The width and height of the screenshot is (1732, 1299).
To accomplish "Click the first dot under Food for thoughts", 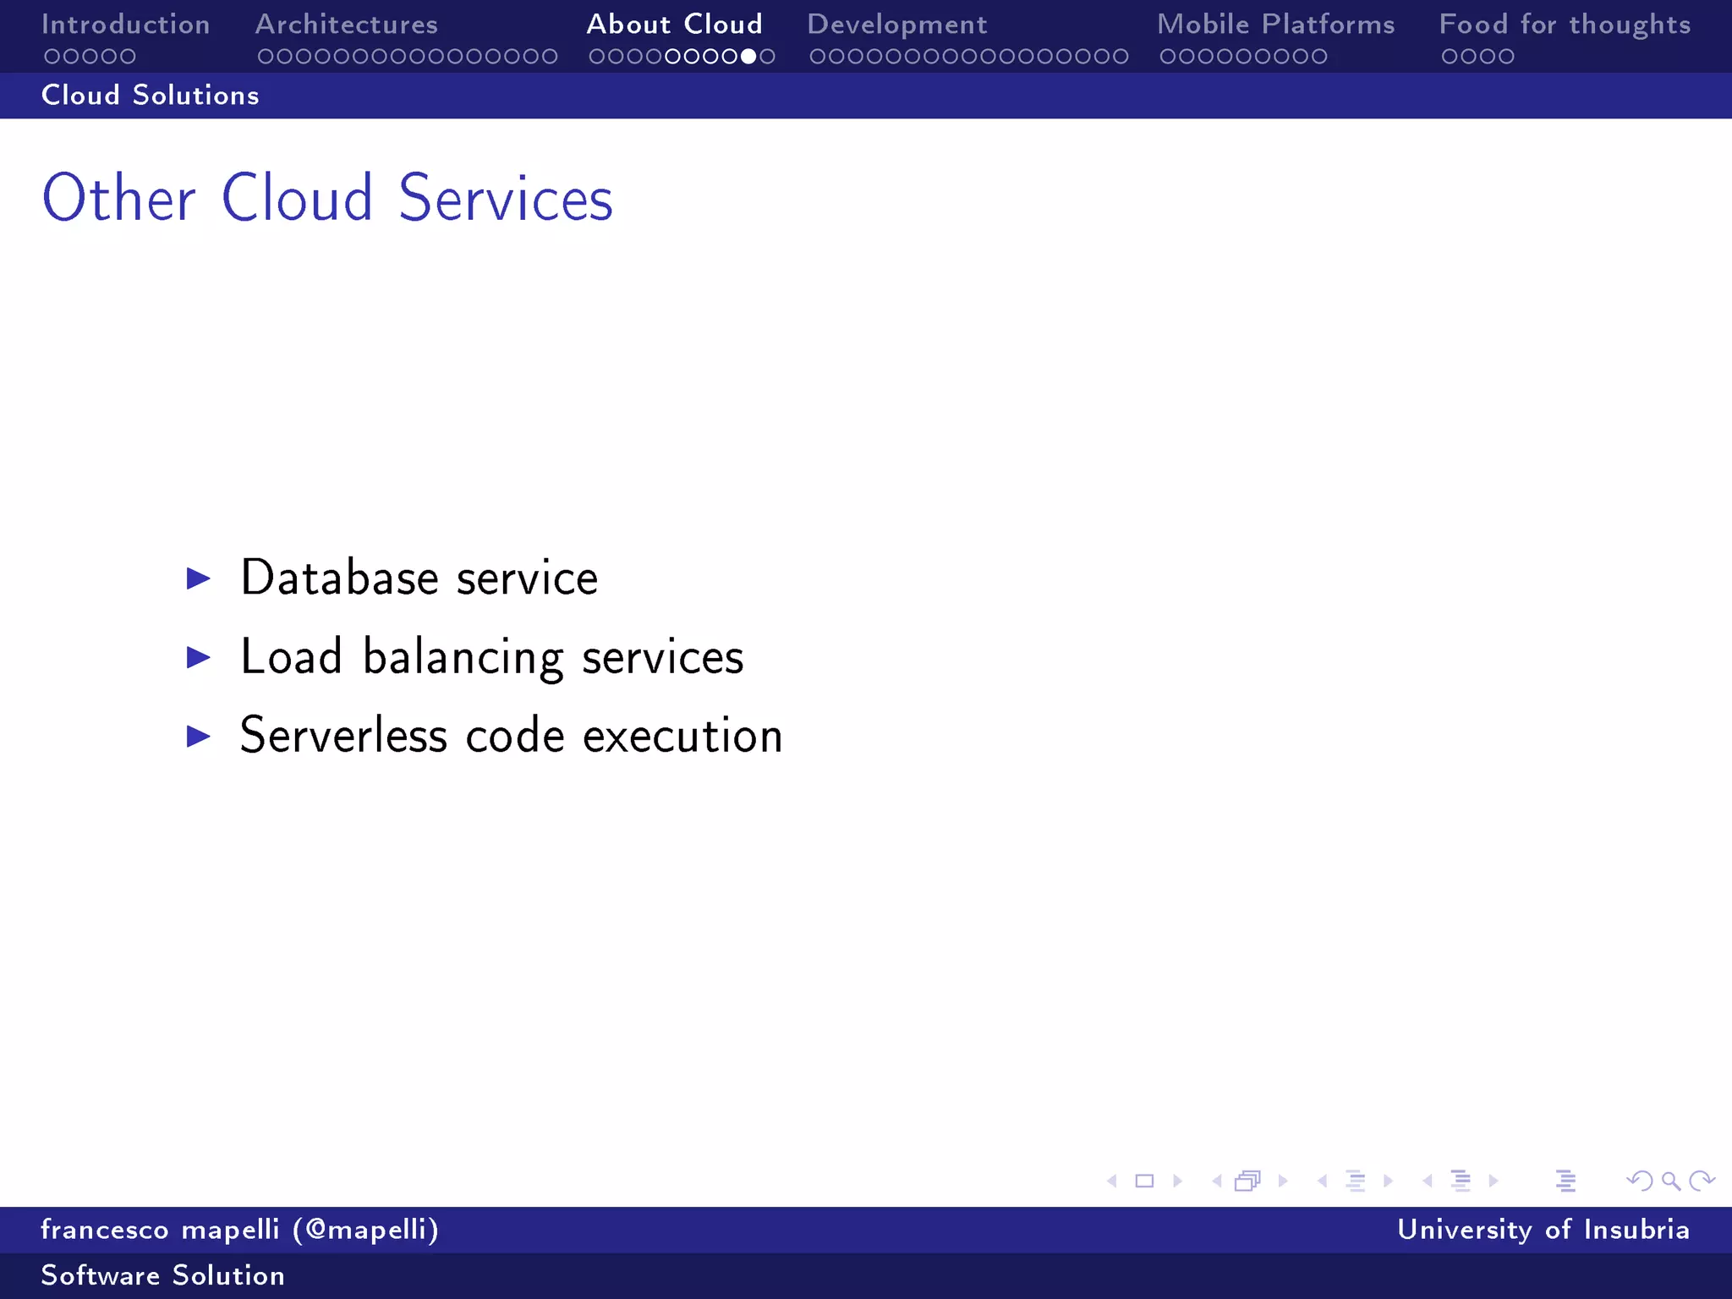I will point(1450,57).
